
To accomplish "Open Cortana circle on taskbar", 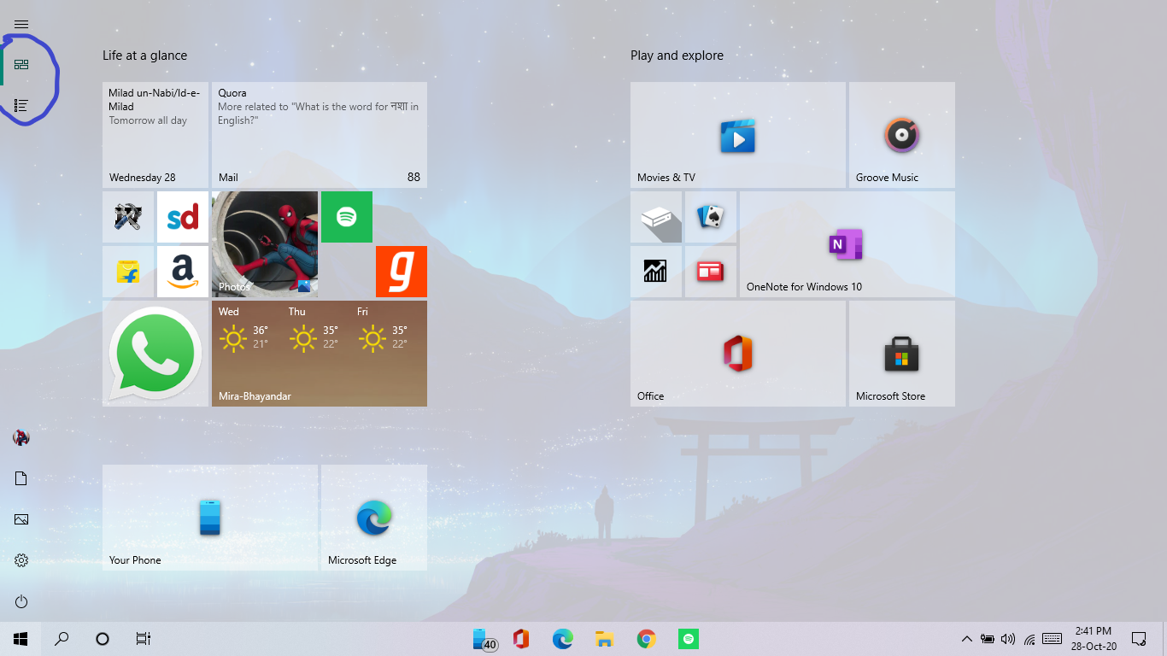I will coord(103,639).
